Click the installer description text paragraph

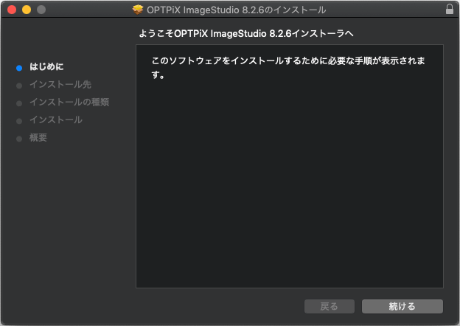288,68
